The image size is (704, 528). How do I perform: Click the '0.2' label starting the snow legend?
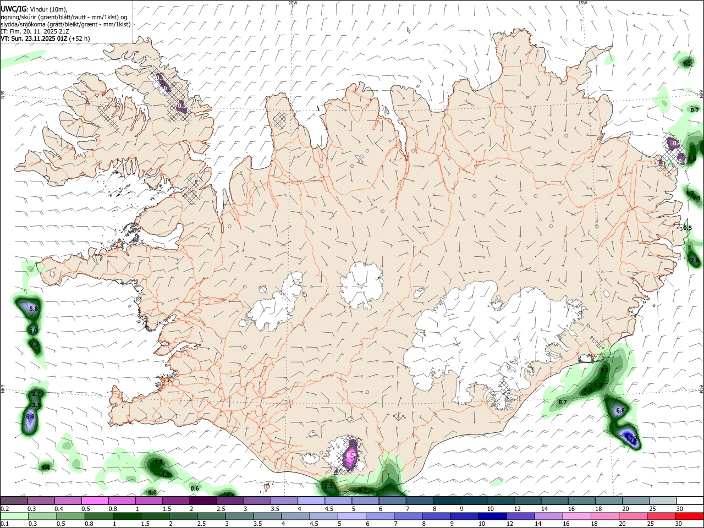(4, 509)
